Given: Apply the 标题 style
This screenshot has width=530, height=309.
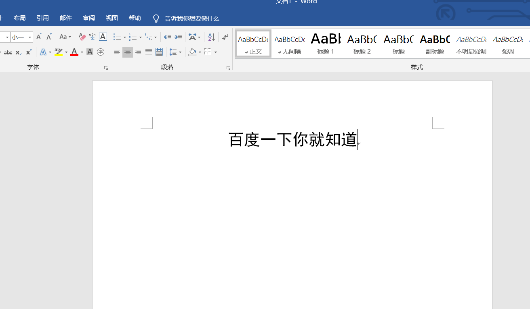Looking at the screenshot, I should click(398, 44).
